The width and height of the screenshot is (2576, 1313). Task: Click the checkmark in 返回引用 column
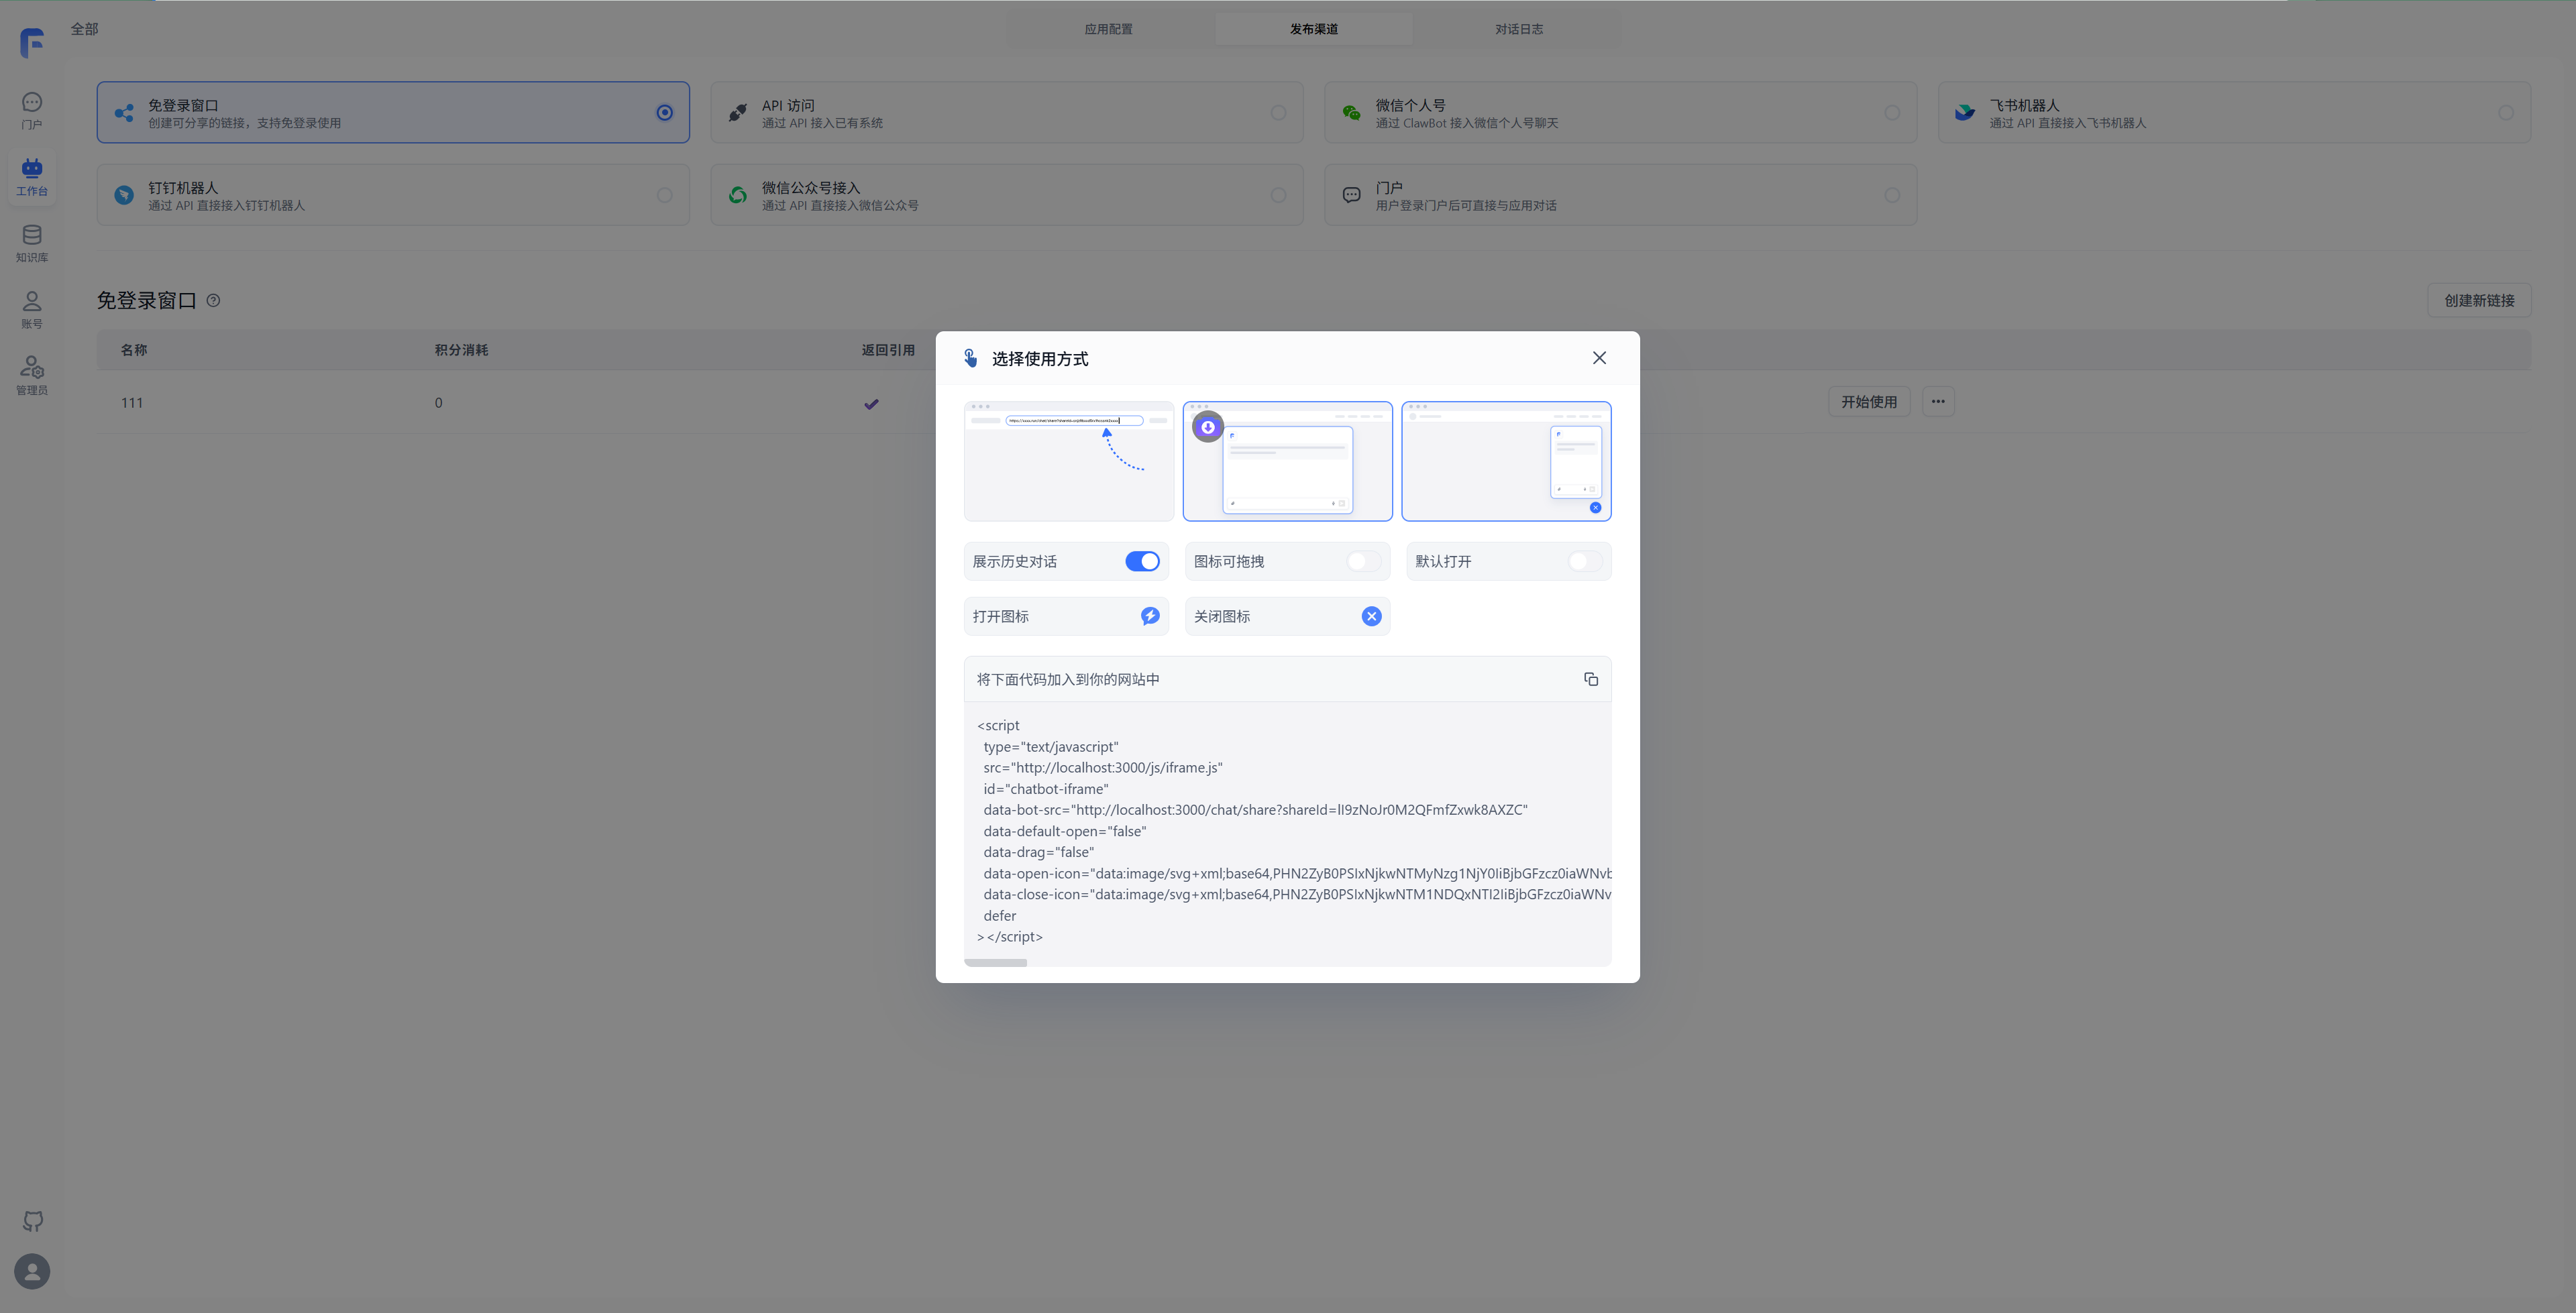[871, 404]
